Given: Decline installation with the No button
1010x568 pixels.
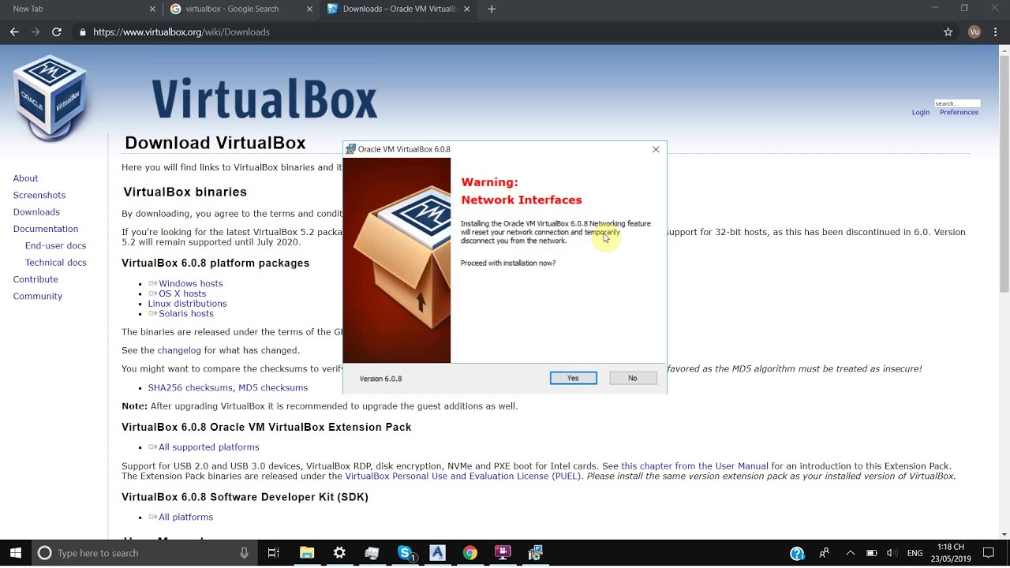Looking at the screenshot, I should point(633,378).
